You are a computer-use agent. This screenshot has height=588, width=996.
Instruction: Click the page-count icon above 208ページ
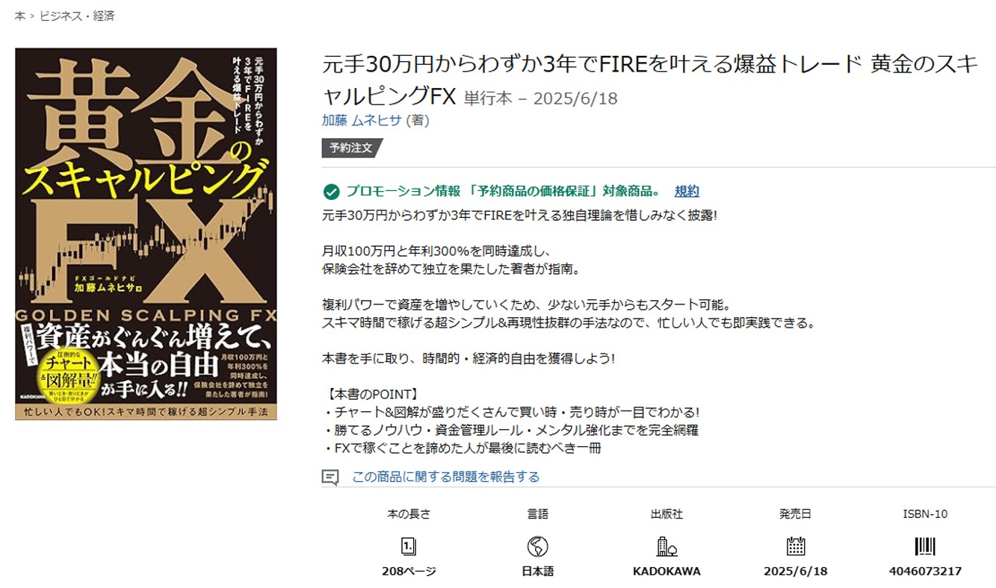[x=409, y=546]
